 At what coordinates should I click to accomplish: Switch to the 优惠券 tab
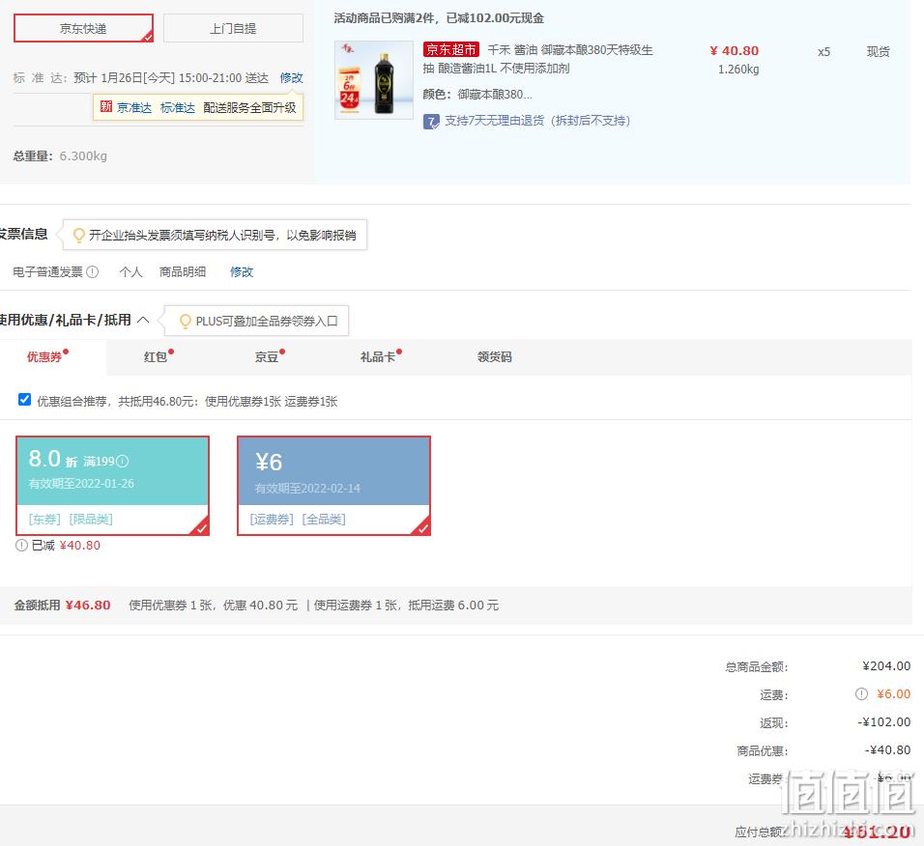(x=44, y=356)
